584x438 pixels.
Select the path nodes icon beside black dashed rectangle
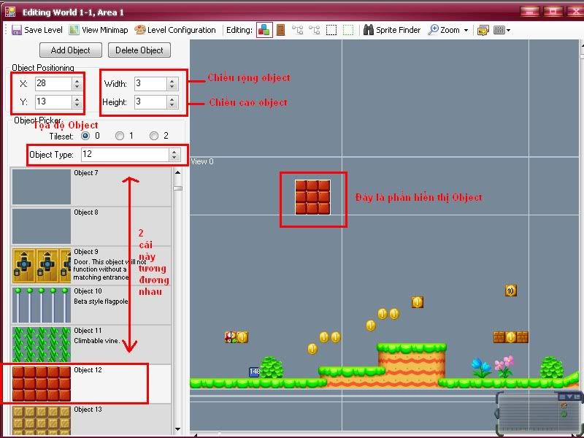point(314,30)
